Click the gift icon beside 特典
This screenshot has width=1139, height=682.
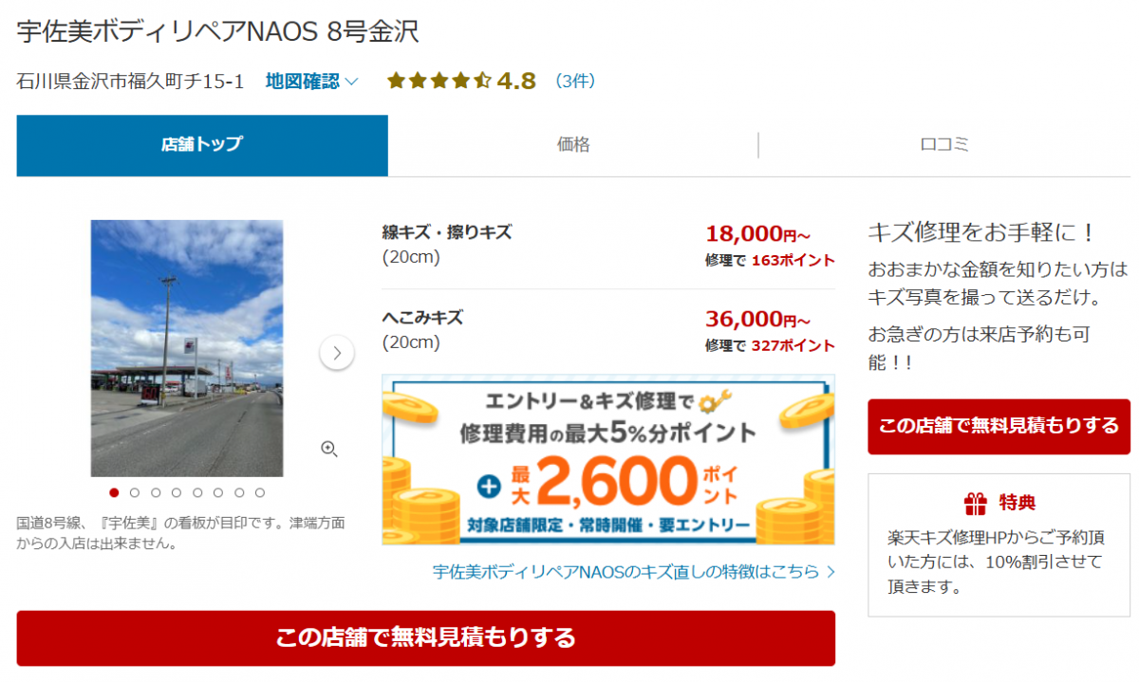tap(975, 502)
